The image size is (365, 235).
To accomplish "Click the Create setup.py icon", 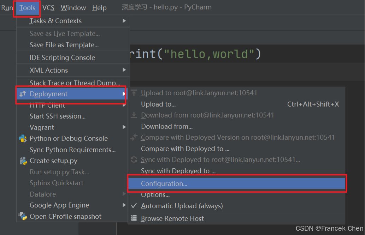I will point(23,161).
